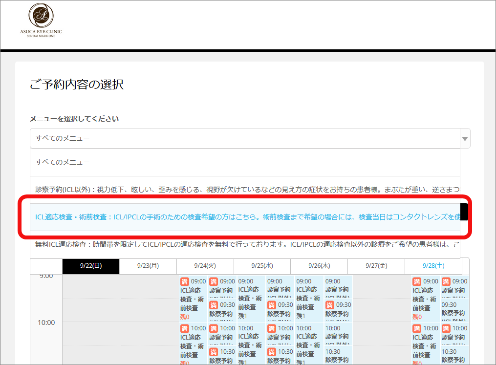496x365 pixels.
Task: Click the 9/26(木) date column header
Action: click(x=319, y=266)
